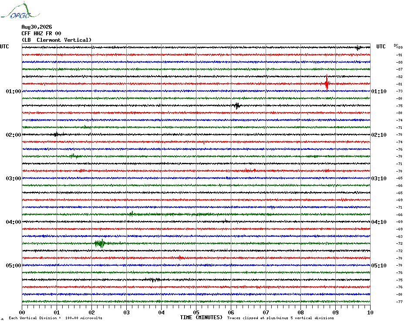Click minute 09 on the time axis
Image resolution: width=405 pixels, height=324 pixels.
point(335,312)
